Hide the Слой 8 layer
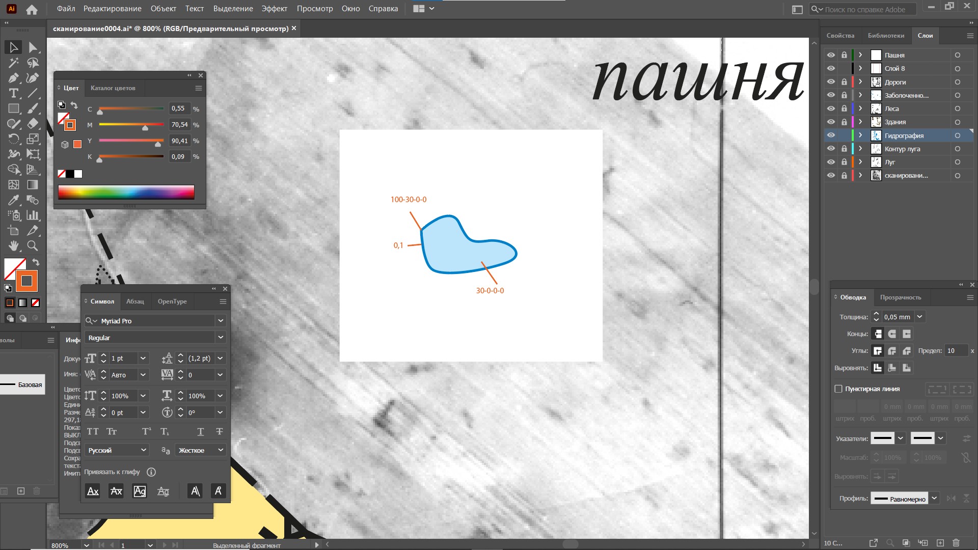978x550 pixels. pyautogui.click(x=831, y=68)
